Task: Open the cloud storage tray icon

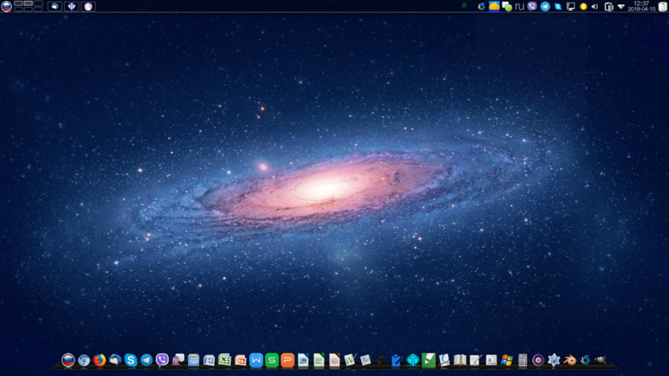Action: [x=494, y=6]
